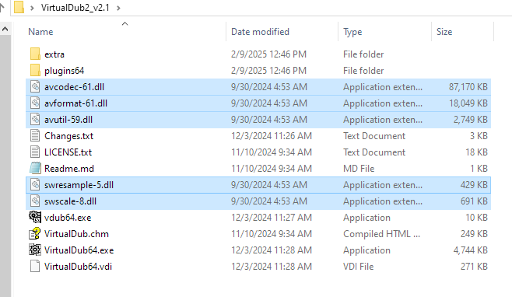Click the LICENSE.txt document icon
Screen dimensions: 512x297
35,152
